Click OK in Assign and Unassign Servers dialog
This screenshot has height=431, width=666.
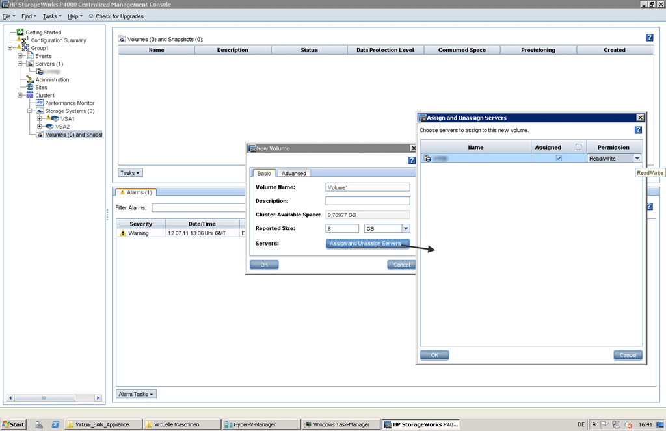pos(434,355)
